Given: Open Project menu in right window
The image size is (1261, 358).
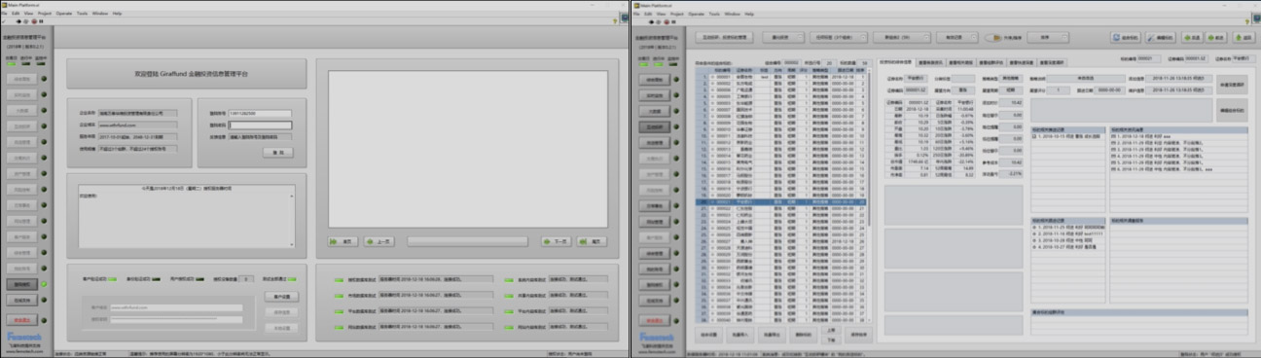Looking at the screenshot, I should coord(677,14).
